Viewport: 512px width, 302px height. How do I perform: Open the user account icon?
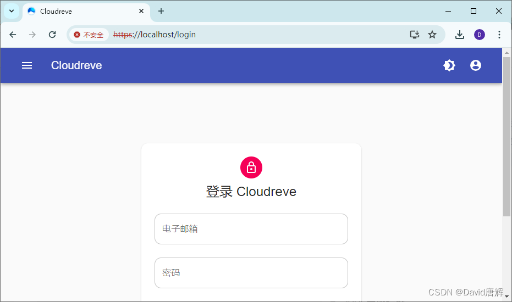[x=475, y=65]
